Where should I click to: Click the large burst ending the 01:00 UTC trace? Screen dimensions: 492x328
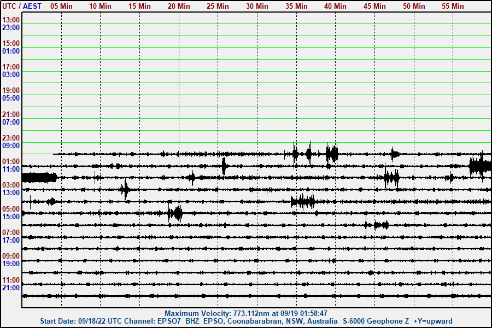[480, 165]
